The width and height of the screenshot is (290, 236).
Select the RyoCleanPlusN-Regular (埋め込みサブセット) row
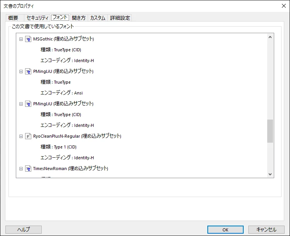(x=77, y=136)
